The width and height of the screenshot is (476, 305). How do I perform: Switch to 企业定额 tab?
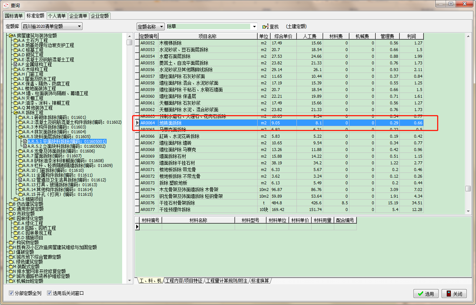[x=100, y=16]
